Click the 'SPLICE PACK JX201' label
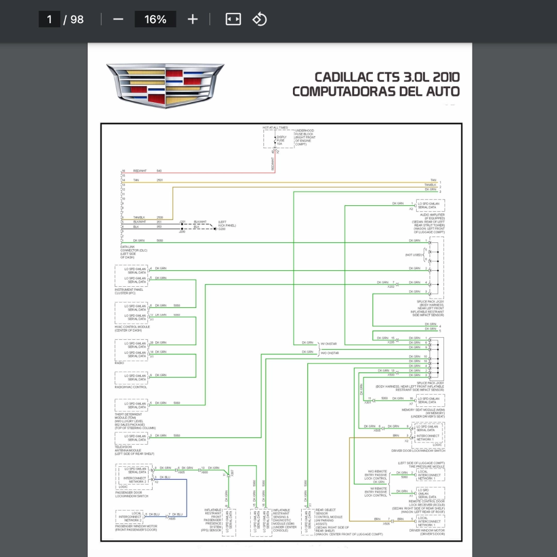This screenshot has height=557, width=557. point(430,302)
